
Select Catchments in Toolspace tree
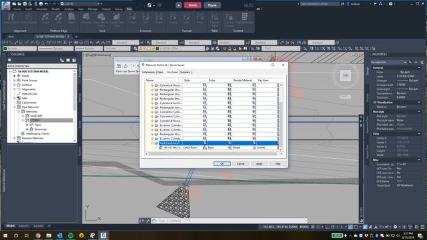29,103
